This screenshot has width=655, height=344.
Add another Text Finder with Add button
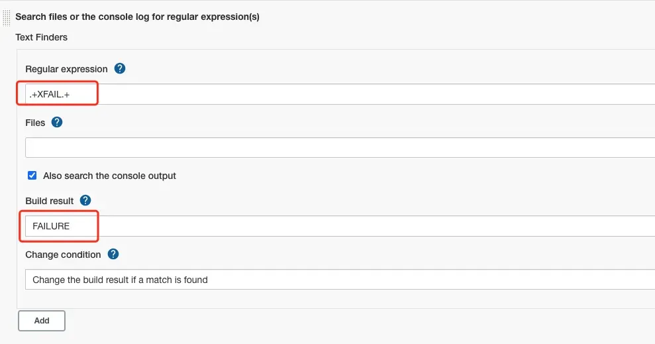coord(42,321)
